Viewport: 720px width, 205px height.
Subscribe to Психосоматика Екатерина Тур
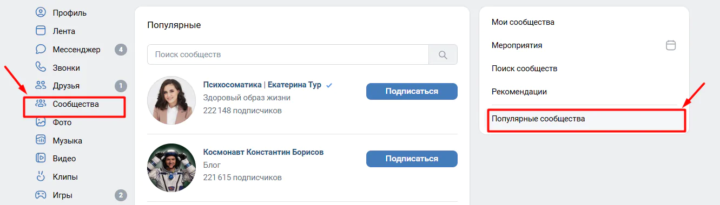tap(412, 91)
